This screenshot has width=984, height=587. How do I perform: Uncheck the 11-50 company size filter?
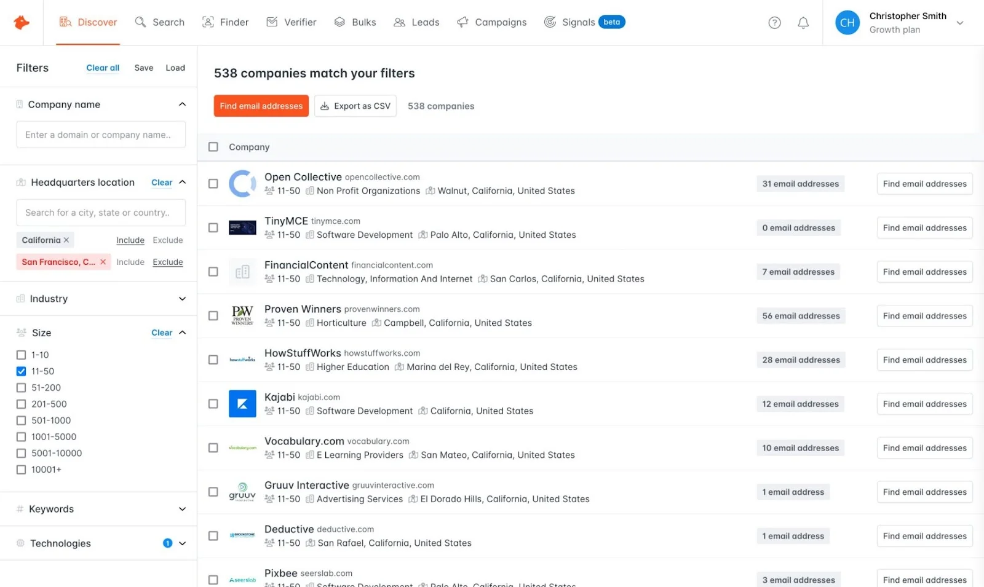(21, 371)
